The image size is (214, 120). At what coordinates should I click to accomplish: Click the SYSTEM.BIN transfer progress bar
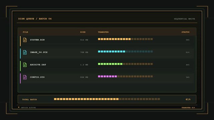coord(125,39)
